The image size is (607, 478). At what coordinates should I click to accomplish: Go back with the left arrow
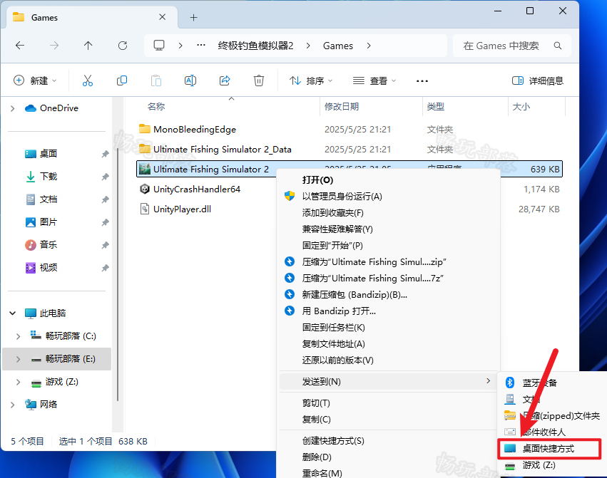tap(20, 46)
